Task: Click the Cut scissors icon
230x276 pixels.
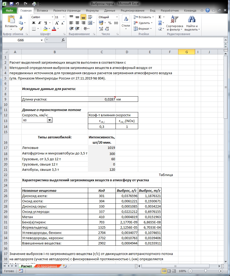Action: (x=21, y=17)
